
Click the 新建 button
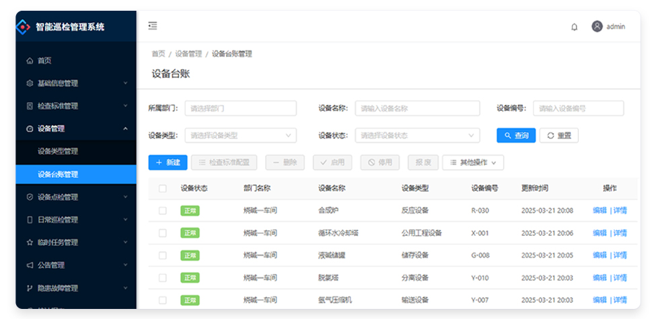click(x=168, y=163)
